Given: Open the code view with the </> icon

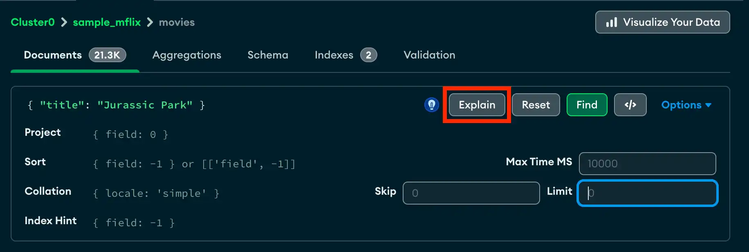Looking at the screenshot, I should 630,105.
